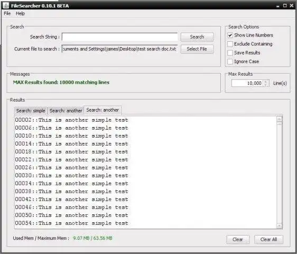Viewport: 297px width, 254px height.
Task: Click result line 00018
Action: pyautogui.click(x=71, y=152)
